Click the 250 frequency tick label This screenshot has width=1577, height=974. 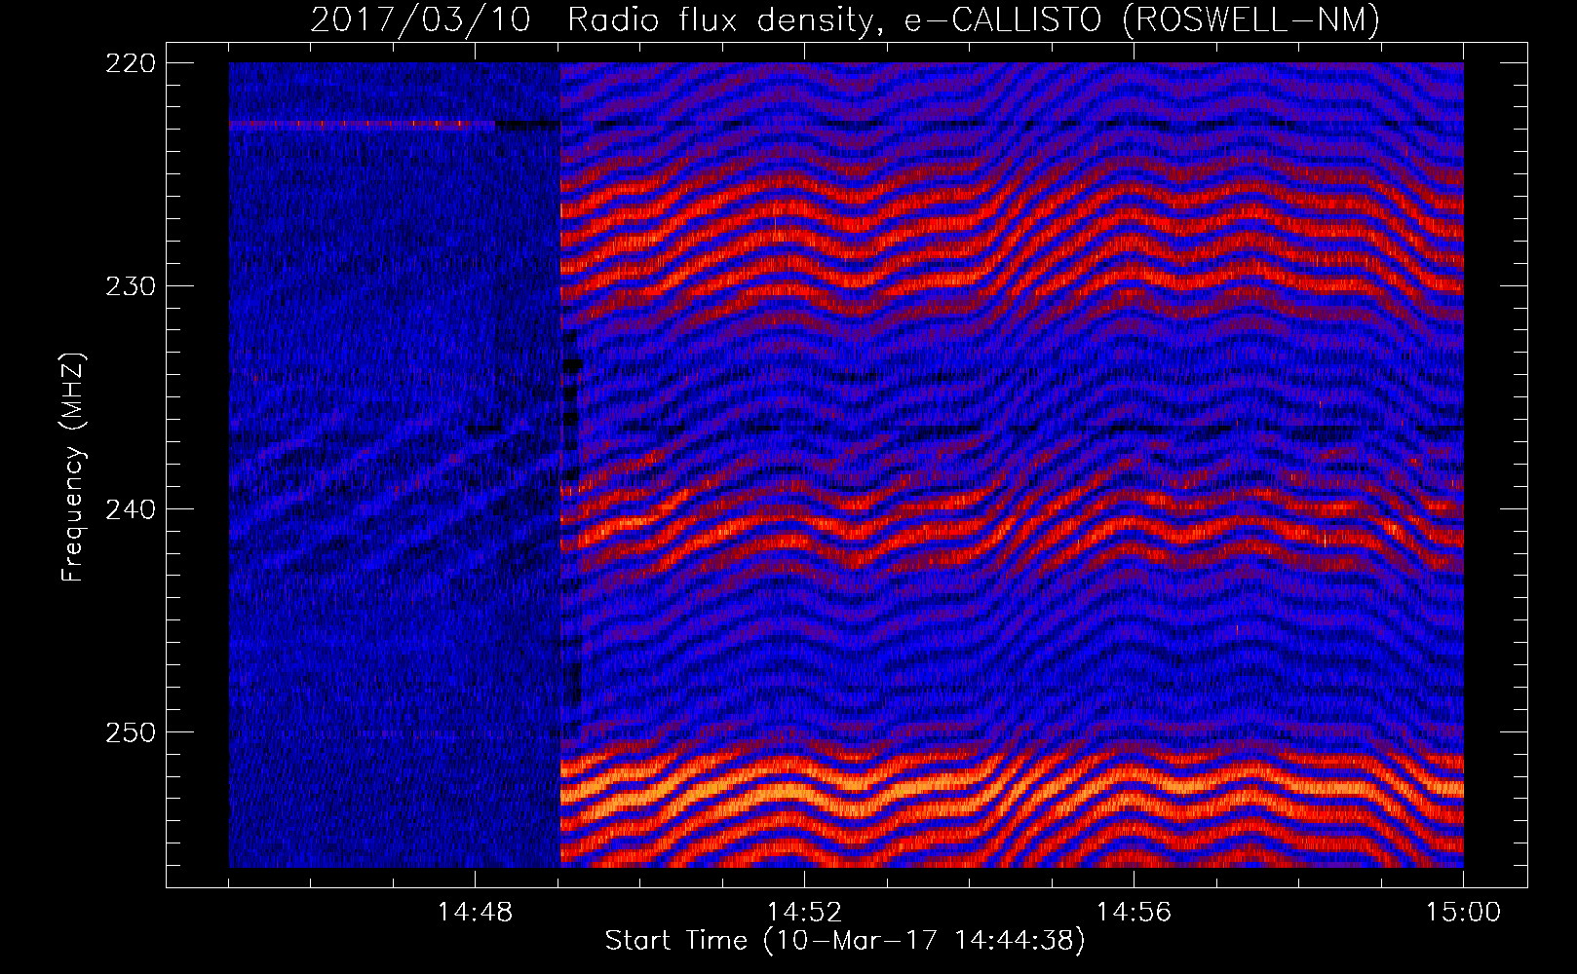click(x=130, y=731)
